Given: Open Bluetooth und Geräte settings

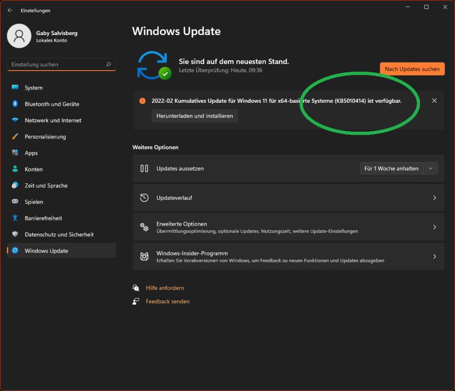Looking at the screenshot, I should 62,104.
